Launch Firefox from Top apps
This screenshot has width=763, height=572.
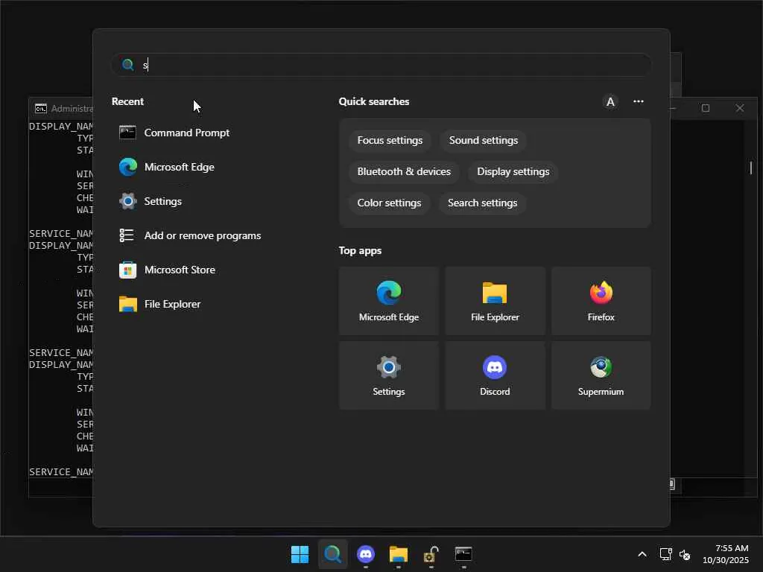coord(601,301)
